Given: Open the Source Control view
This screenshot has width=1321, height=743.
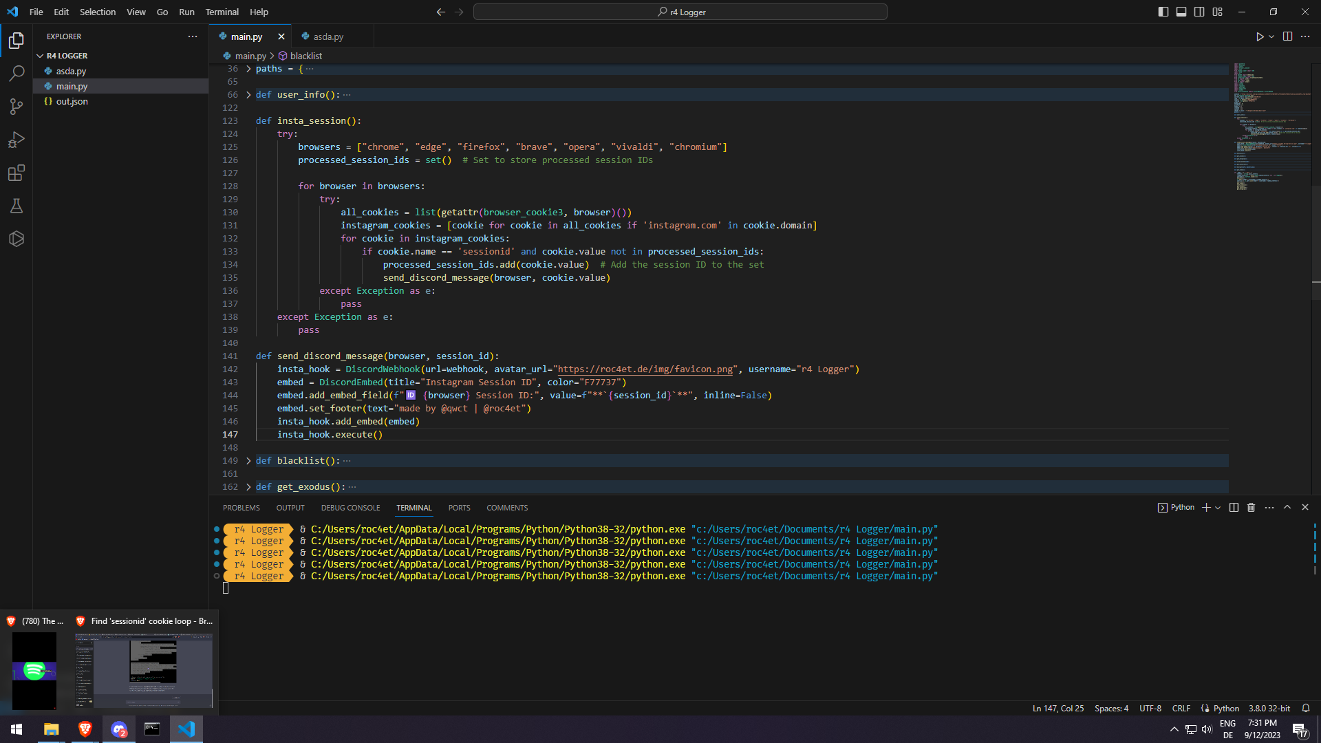Looking at the screenshot, I should 17,106.
